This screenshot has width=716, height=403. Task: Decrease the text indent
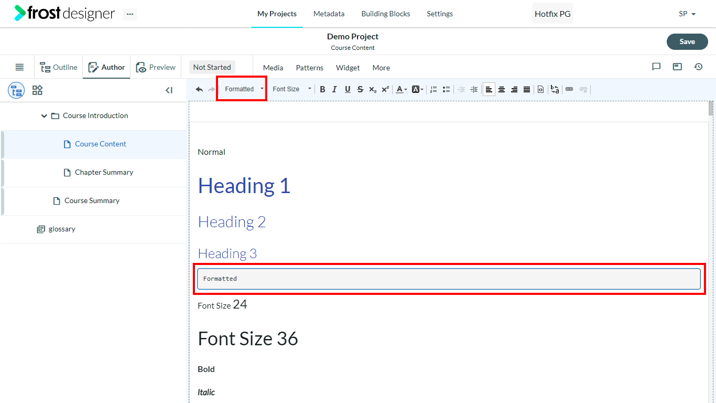point(461,89)
